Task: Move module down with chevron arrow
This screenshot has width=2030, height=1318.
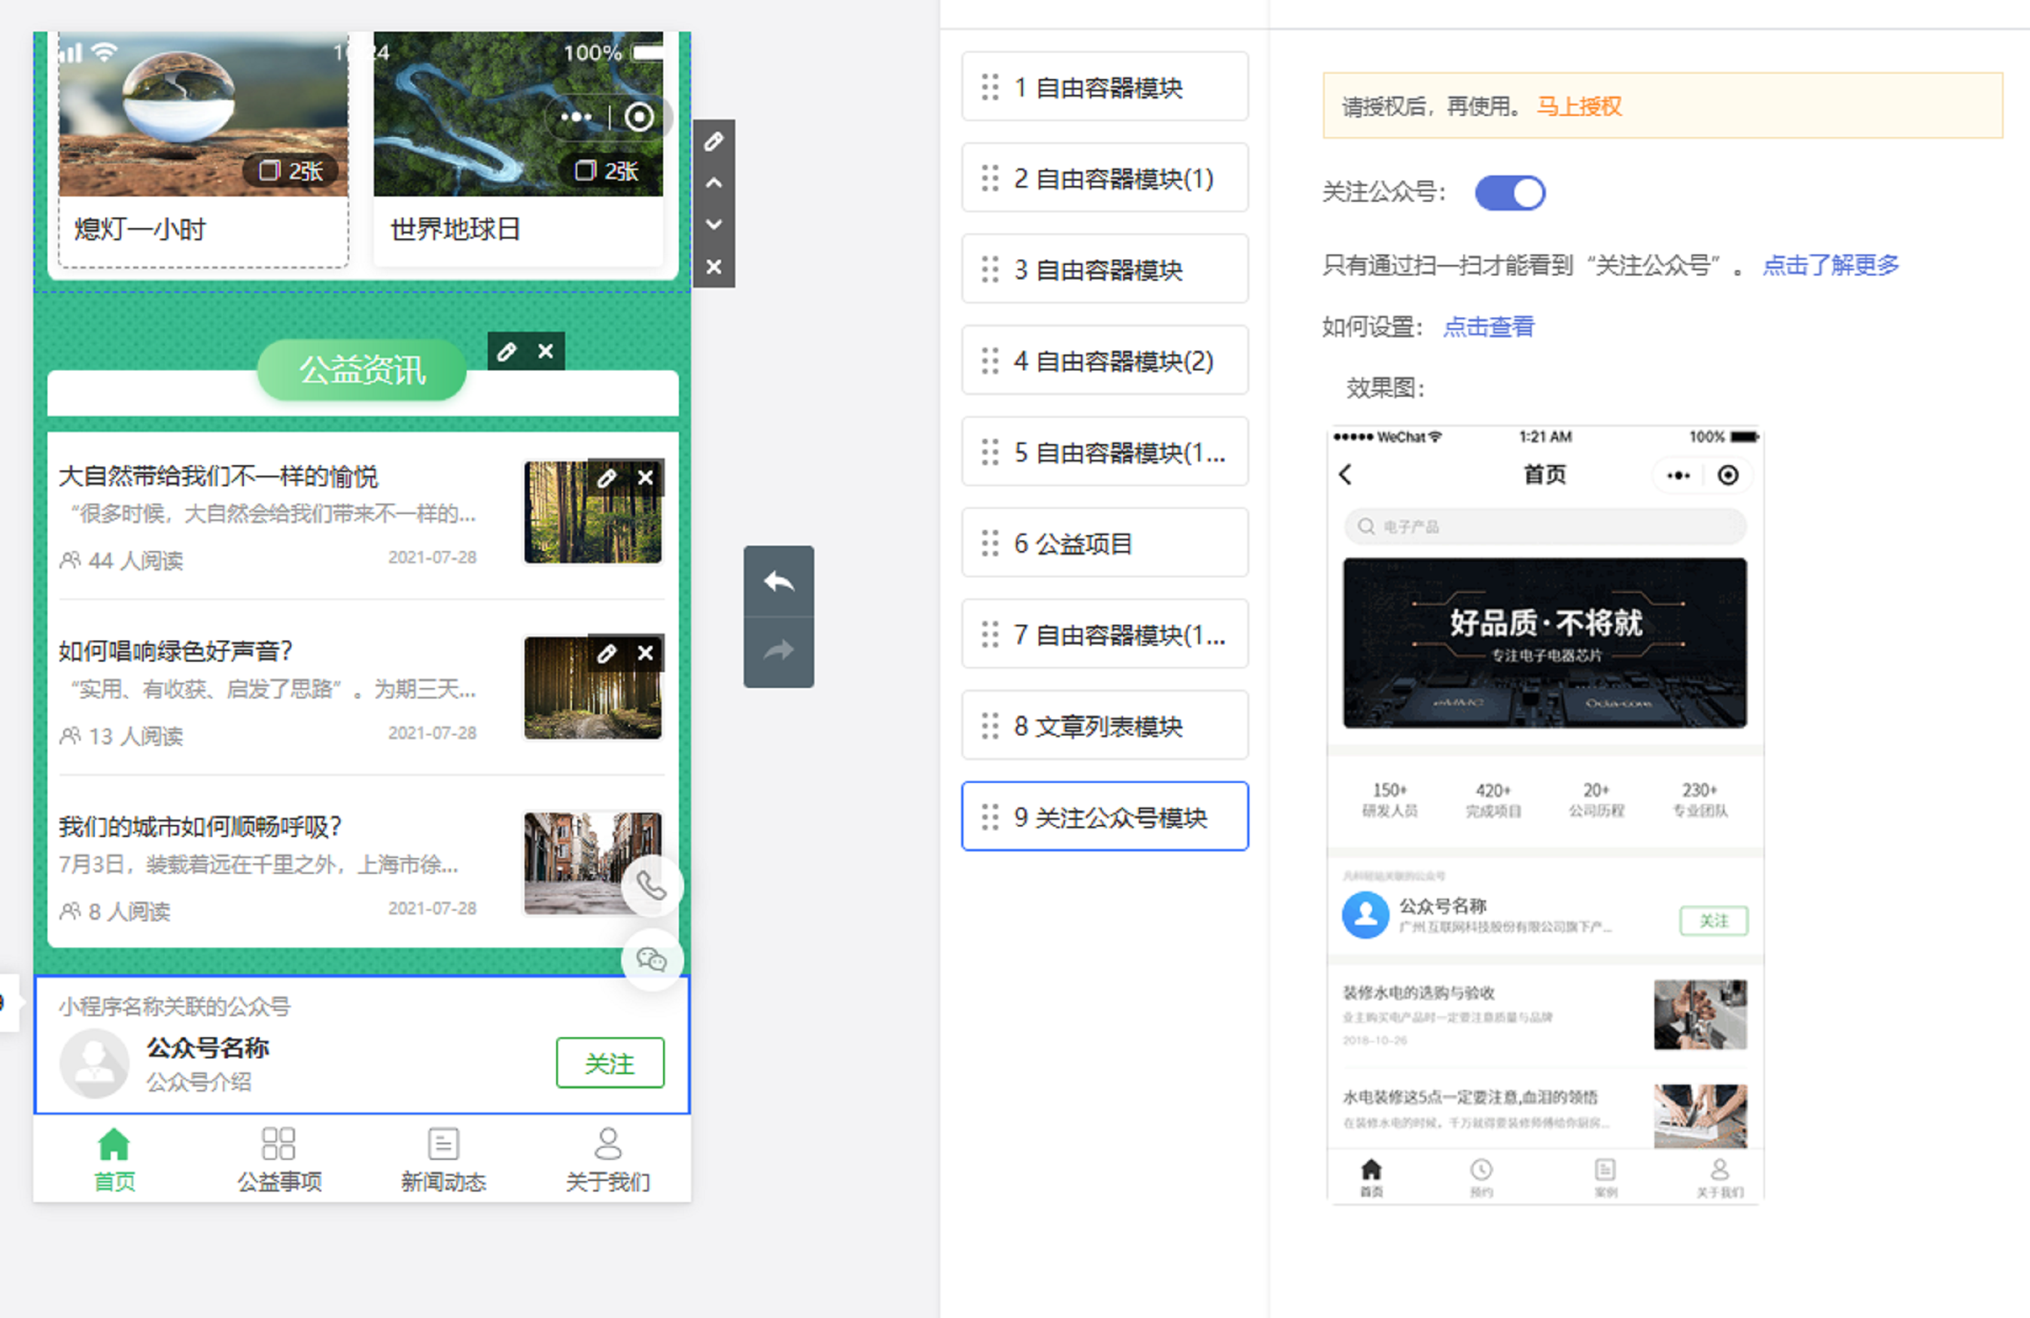Action: pyautogui.click(x=714, y=224)
